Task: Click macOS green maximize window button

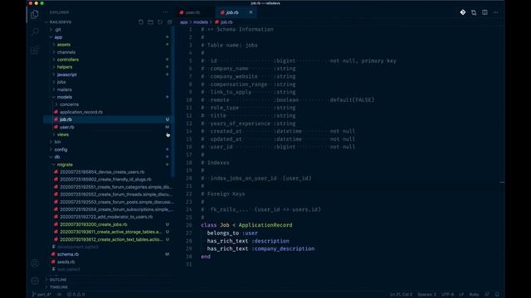Action: 42,3
